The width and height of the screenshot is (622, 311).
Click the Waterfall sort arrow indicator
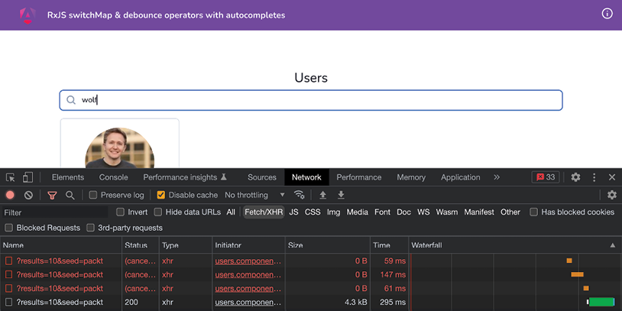pos(613,245)
